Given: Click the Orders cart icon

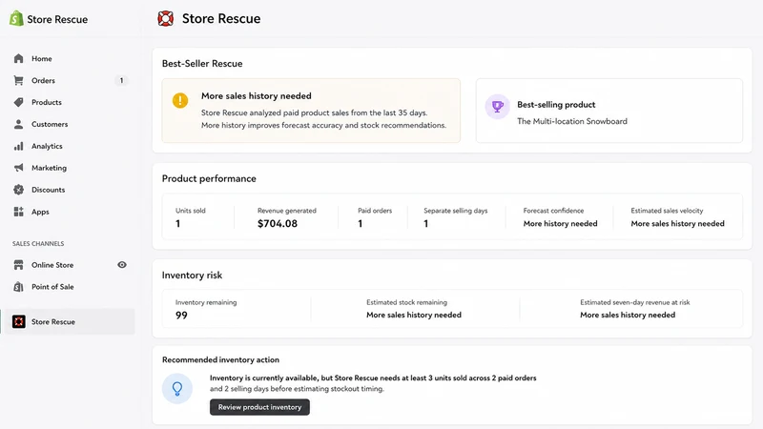Looking at the screenshot, I should (18, 80).
